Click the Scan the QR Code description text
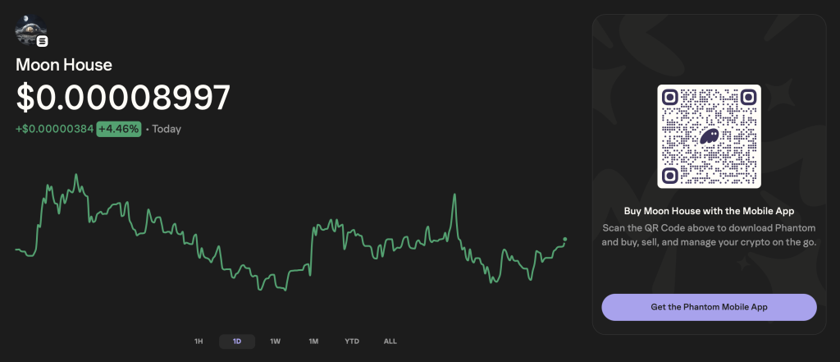This screenshot has width=840, height=362. click(x=709, y=235)
